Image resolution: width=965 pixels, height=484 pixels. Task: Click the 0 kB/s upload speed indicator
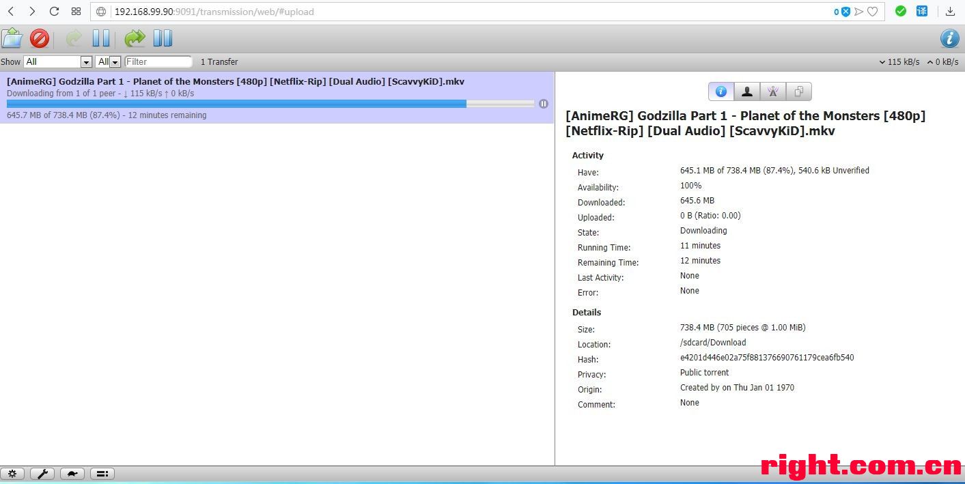coord(942,61)
